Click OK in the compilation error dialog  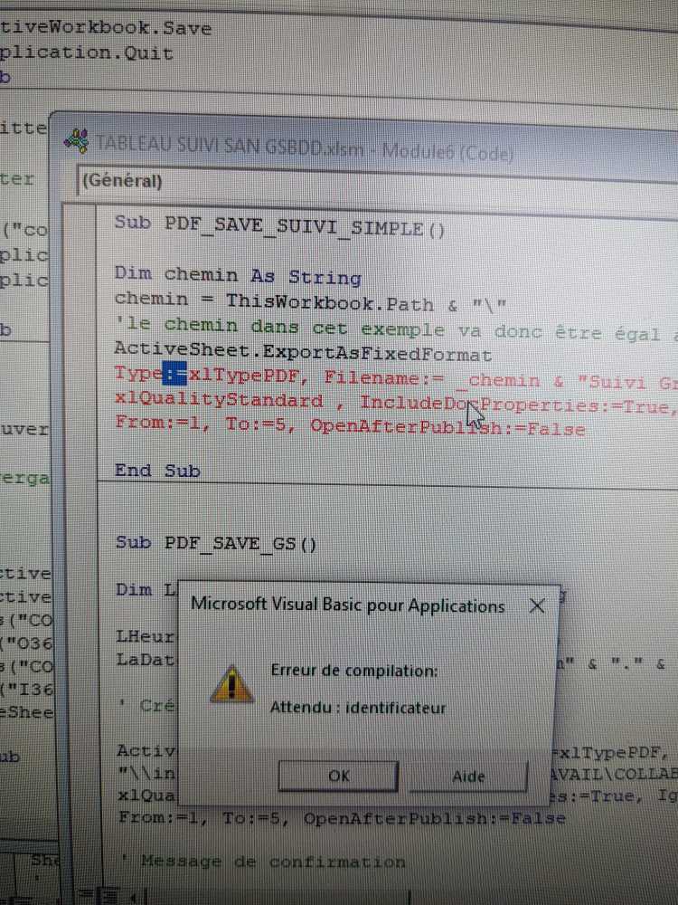pos(338,776)
